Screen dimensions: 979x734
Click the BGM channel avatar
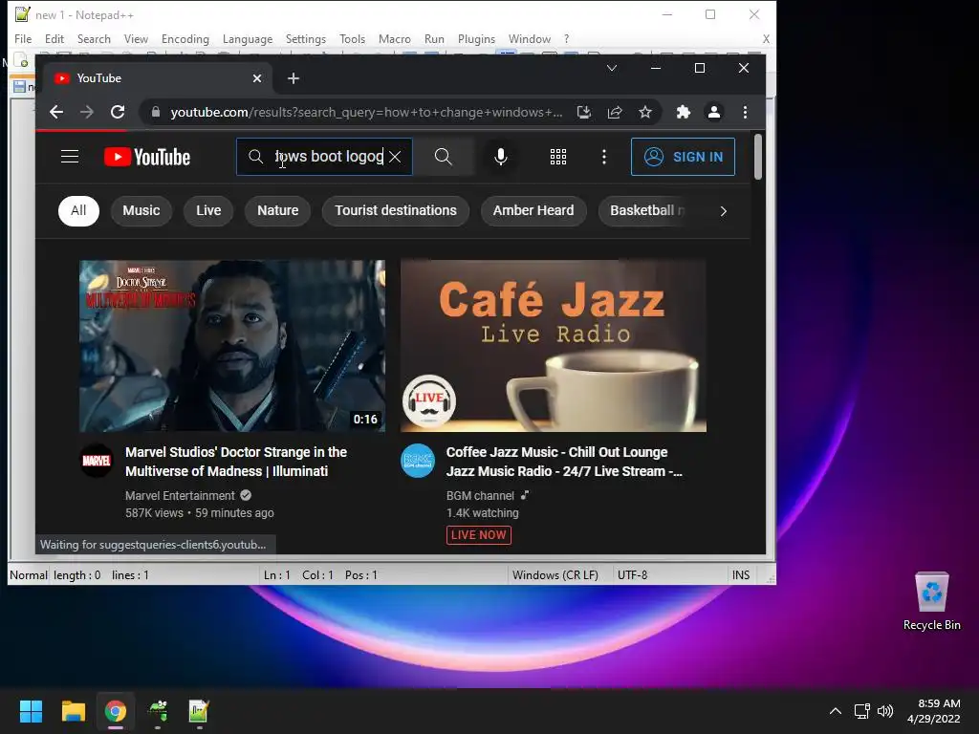[418, 461]
